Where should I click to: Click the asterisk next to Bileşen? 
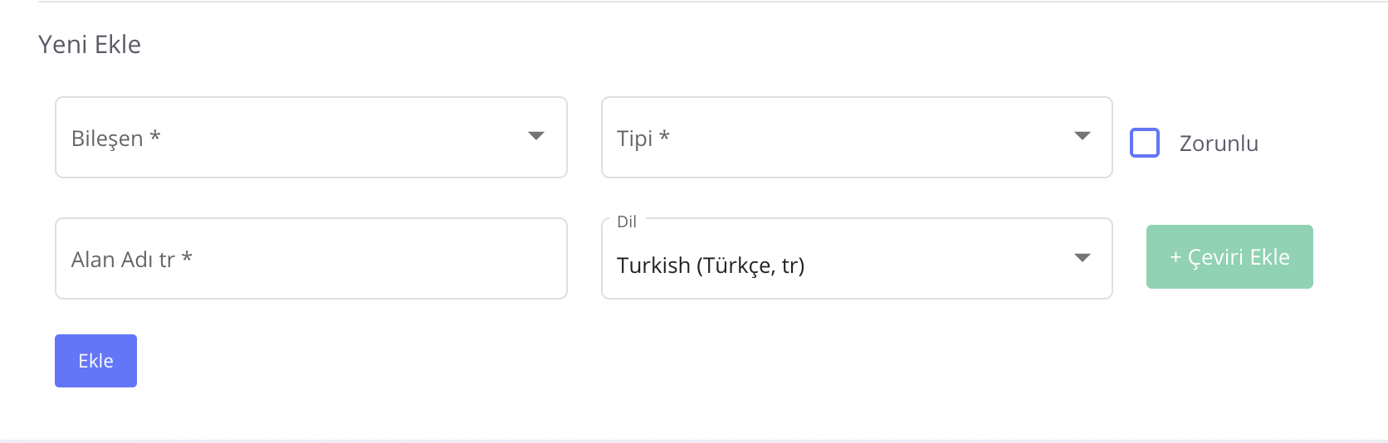tap(155, 136)
